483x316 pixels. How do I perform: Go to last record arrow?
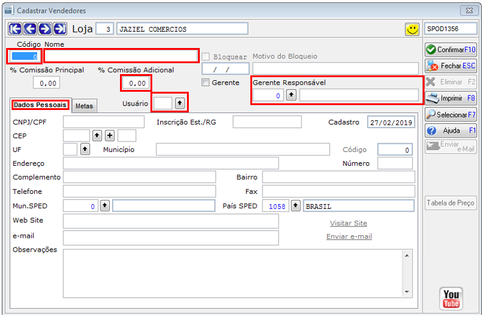pos(60,29)
